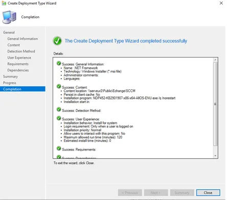Open Detection Method step in sidebar

(x=21, y=52)
